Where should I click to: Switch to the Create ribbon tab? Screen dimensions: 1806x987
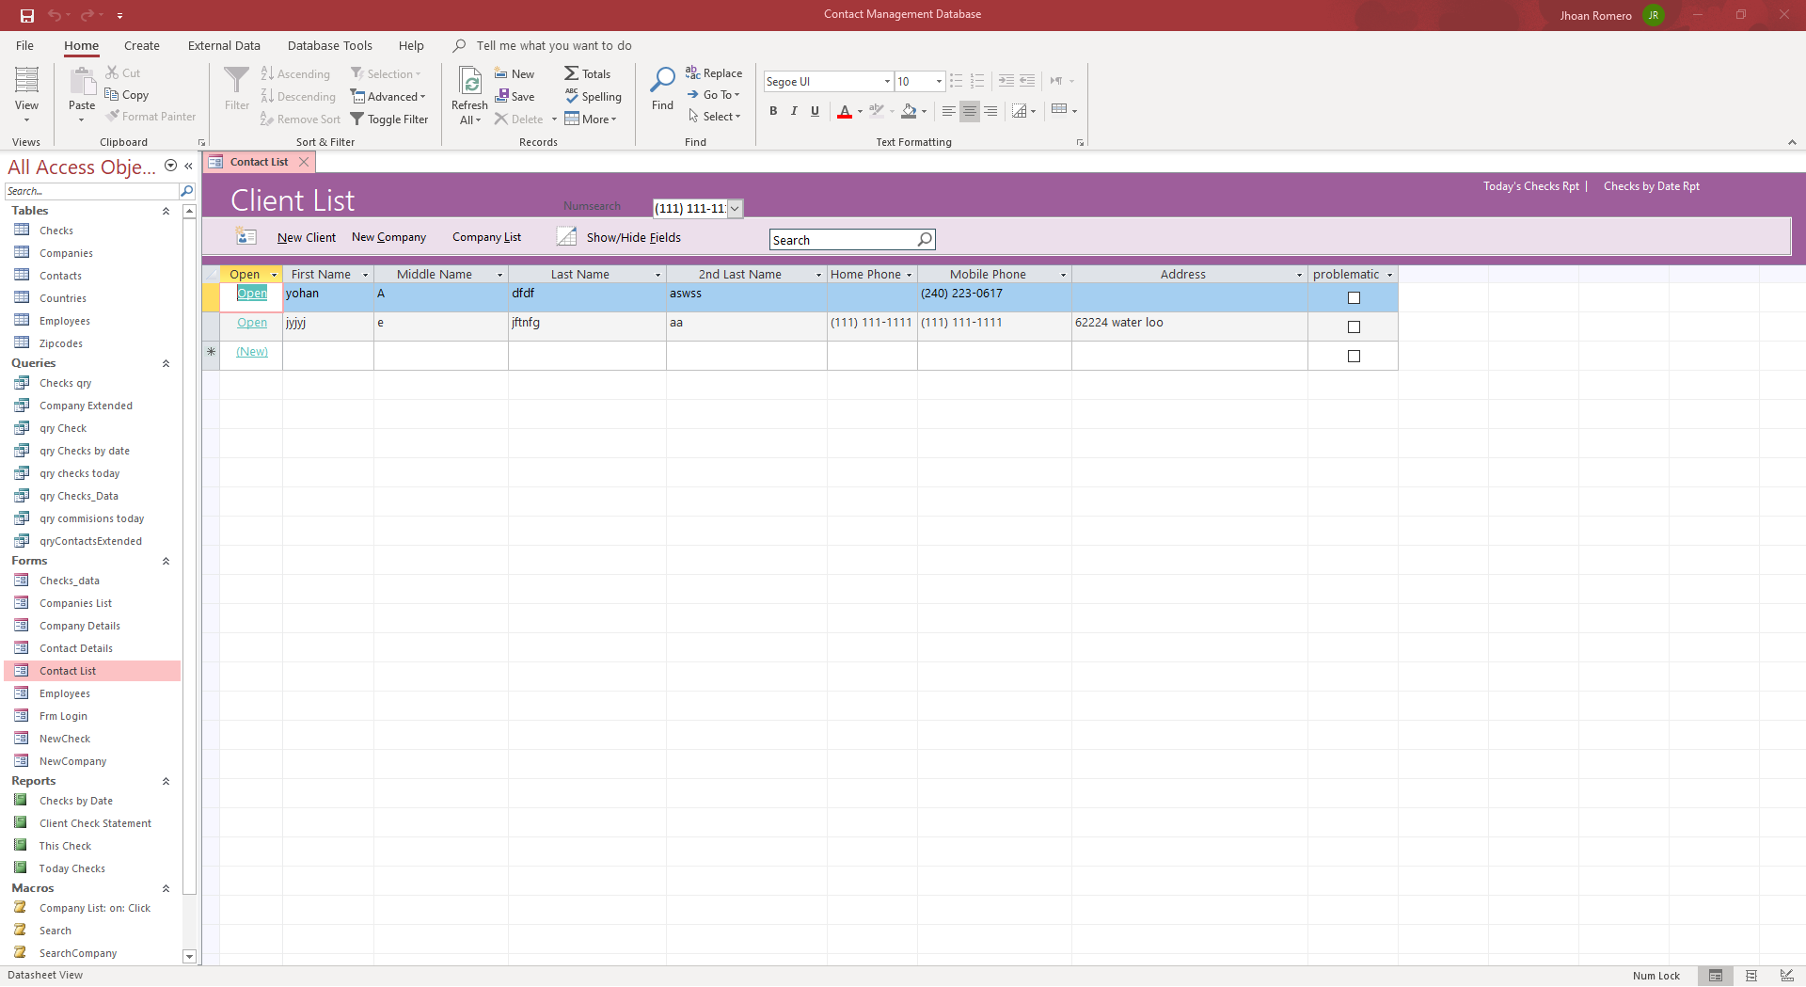[x=141, y=45]
